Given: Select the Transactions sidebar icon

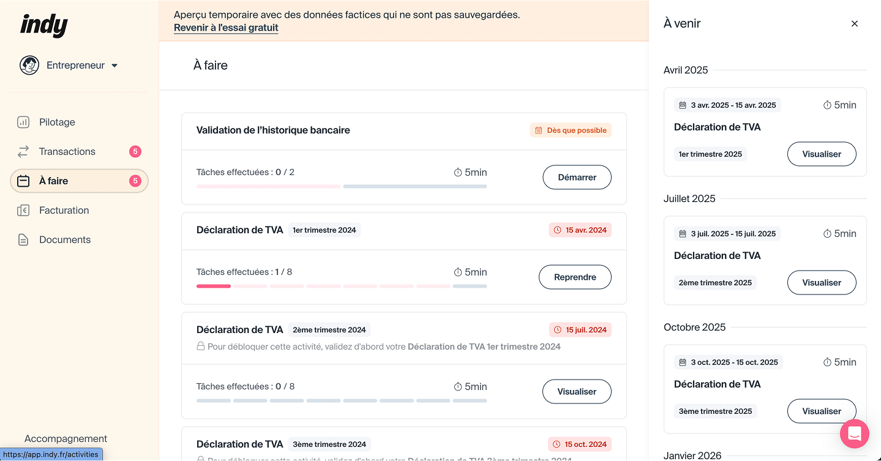Looking at the screenshot, I should tap(23, 151).
